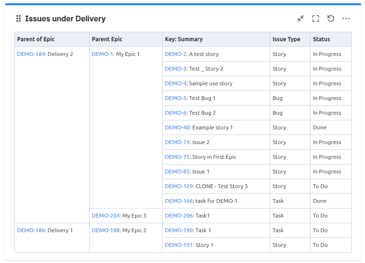This screenshot has width=365, height=263.
Task: Click In Progress status for DEMO-85
Action: (327, 171)
